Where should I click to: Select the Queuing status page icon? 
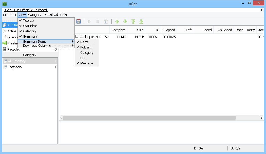pos(5,37)
